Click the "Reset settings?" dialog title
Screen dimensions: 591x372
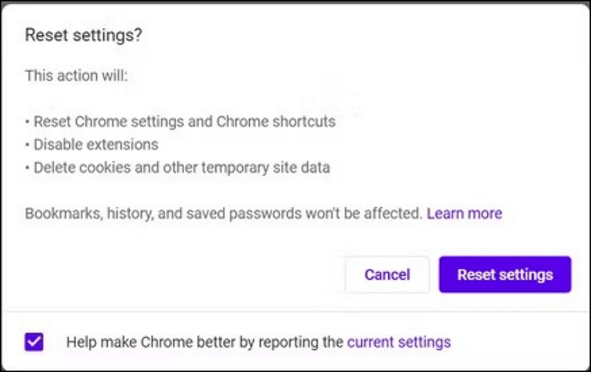(x=83, y=35)
